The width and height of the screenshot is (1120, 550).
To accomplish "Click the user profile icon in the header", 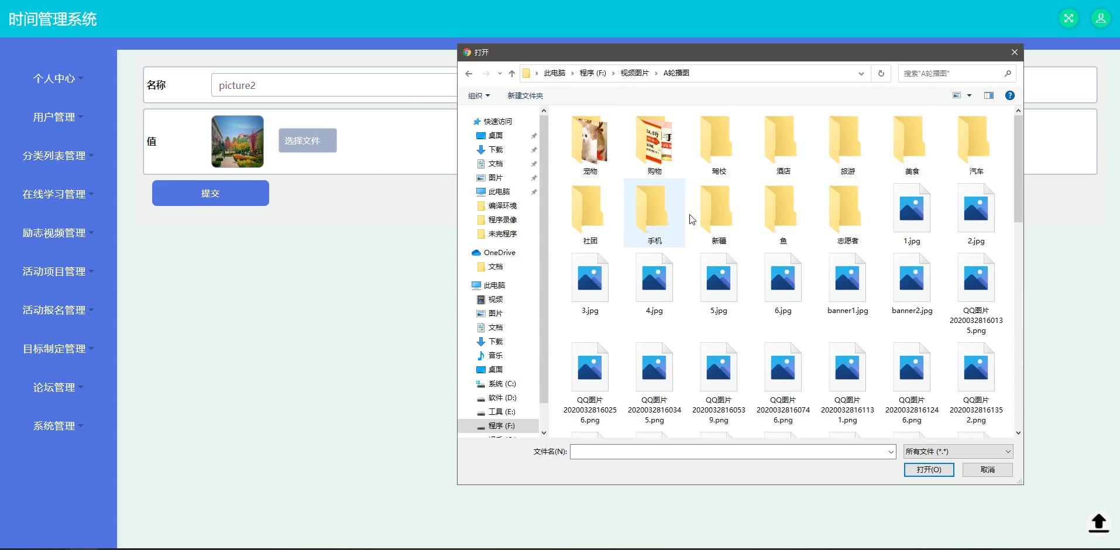I will pos(1100,18).
